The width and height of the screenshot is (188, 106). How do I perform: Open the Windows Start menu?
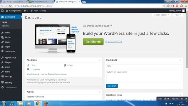tap(4, 103)
